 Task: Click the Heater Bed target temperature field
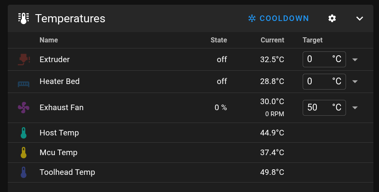[x=318, y=81]
